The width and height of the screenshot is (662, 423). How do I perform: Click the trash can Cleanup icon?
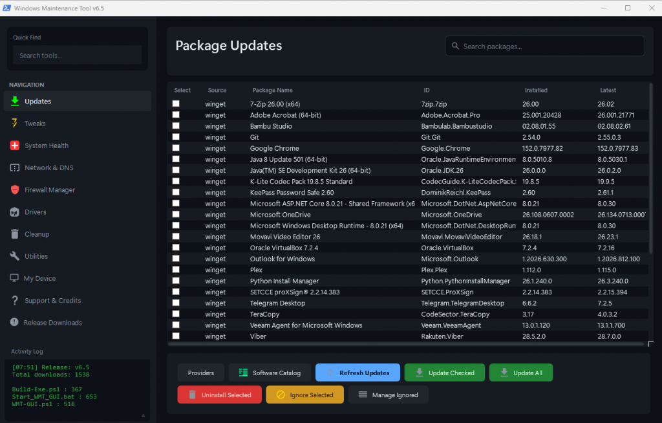[x=15, y=233]
